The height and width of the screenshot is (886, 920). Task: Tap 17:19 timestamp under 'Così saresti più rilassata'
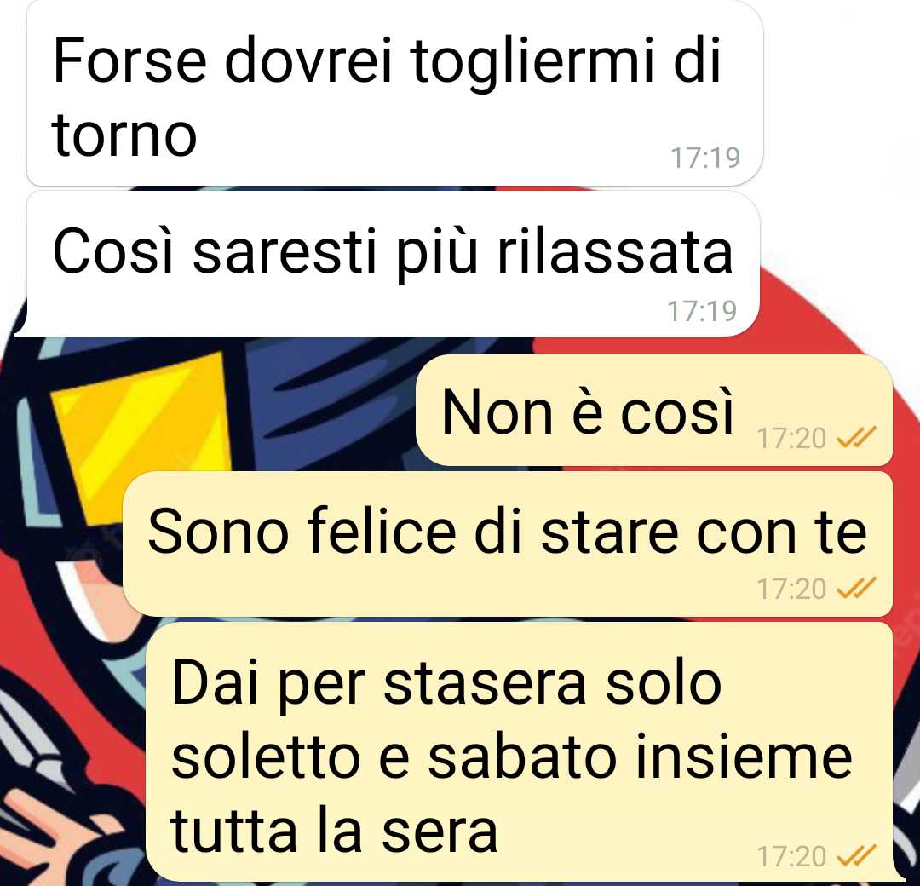point(702,311)
